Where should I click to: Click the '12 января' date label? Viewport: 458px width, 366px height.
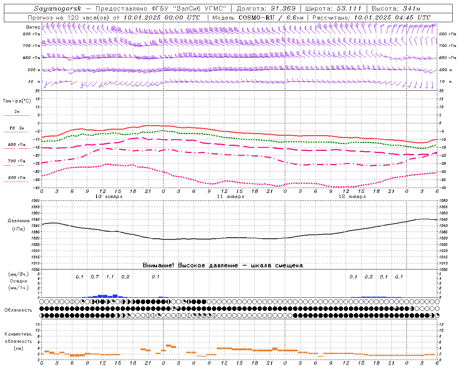tap(352, 197)
